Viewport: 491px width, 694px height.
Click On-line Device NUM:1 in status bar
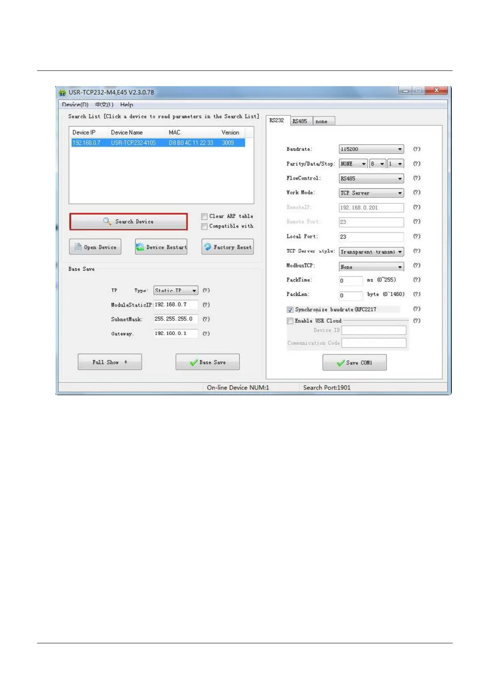238,387
